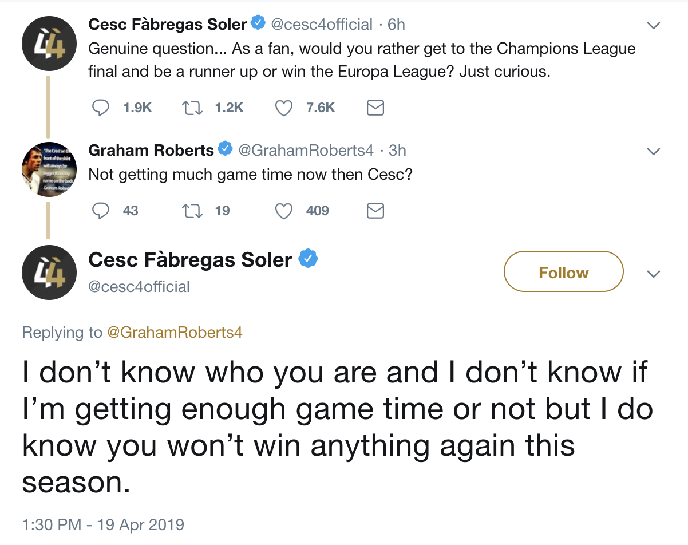Viewport: 688px width, 545px height.
Task: Open the 6h timestamp on the first tweet
Action: click(x=396, y=25)
